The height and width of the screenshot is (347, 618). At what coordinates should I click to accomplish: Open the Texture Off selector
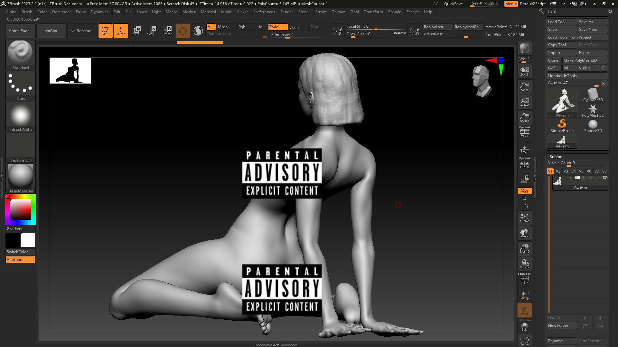pyautogui.click(x=21, y=147)
